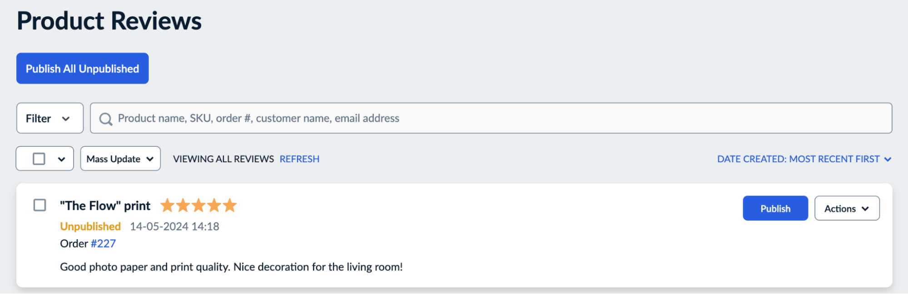
Task: Expand the Actions menu for the review
Action: click(847, 208)
